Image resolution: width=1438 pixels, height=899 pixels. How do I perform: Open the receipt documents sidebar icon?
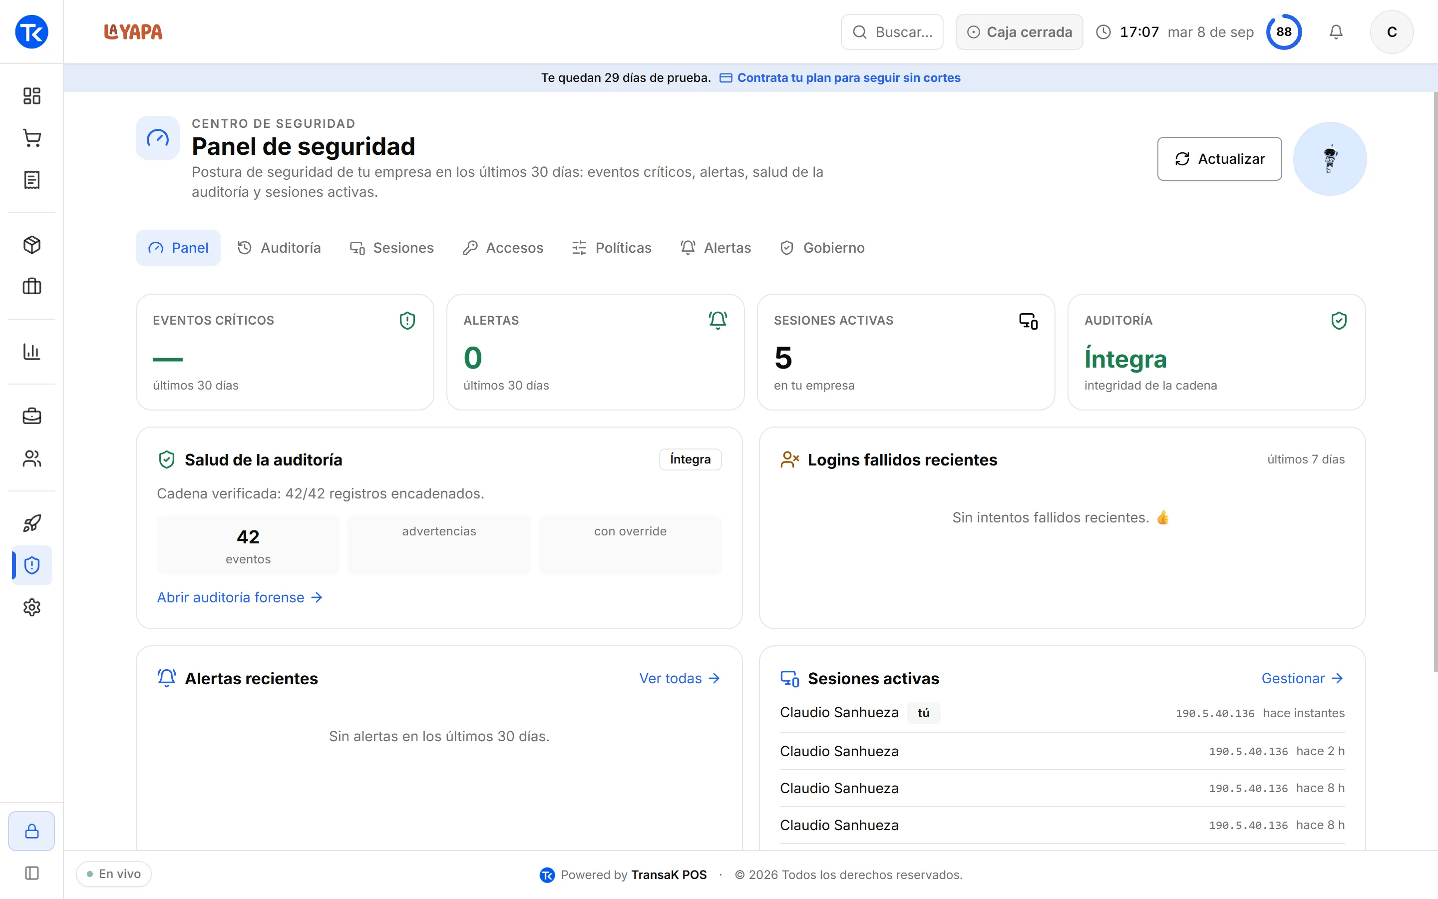(31, 180)
